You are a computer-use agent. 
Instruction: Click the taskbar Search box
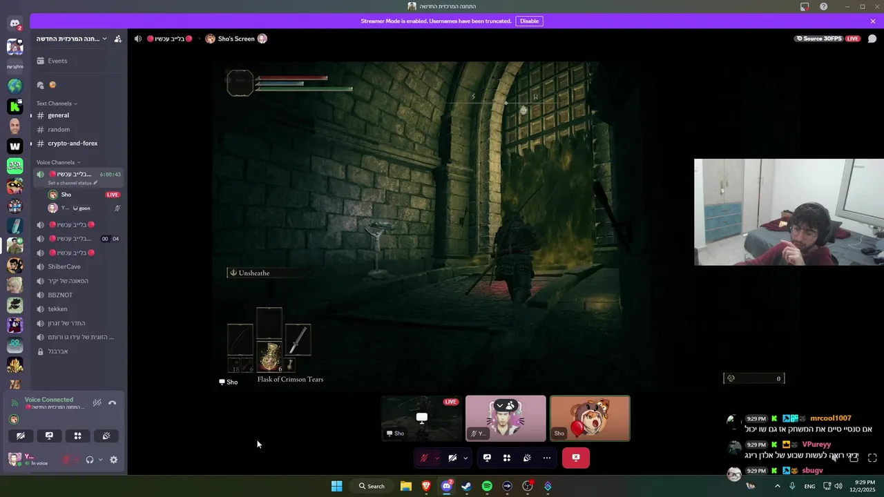pos(372,486)
